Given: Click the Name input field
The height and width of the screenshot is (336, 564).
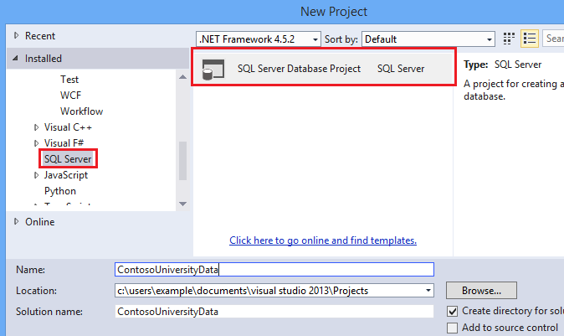Looking at the screenshot, I should [x=274, y=269].
